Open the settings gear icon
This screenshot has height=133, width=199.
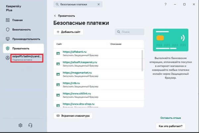[x=21, y=125]
